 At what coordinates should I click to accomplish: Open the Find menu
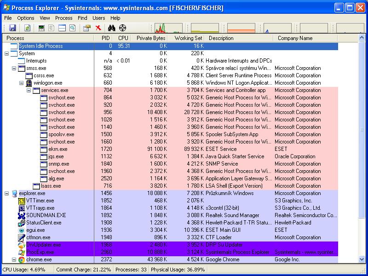(x=82, y=18)
